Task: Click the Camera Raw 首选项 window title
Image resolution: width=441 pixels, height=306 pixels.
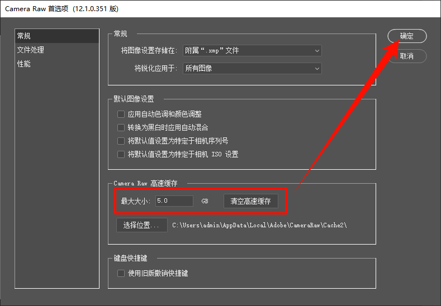Action: pyautogui.click(x=62, y=9)
